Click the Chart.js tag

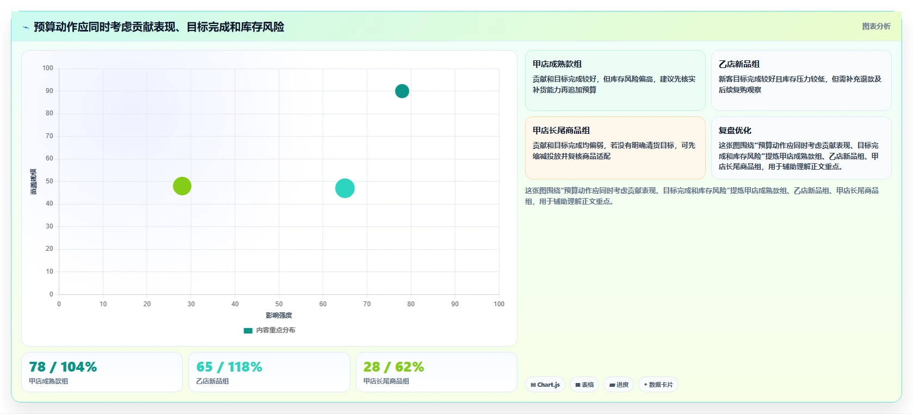545,385
